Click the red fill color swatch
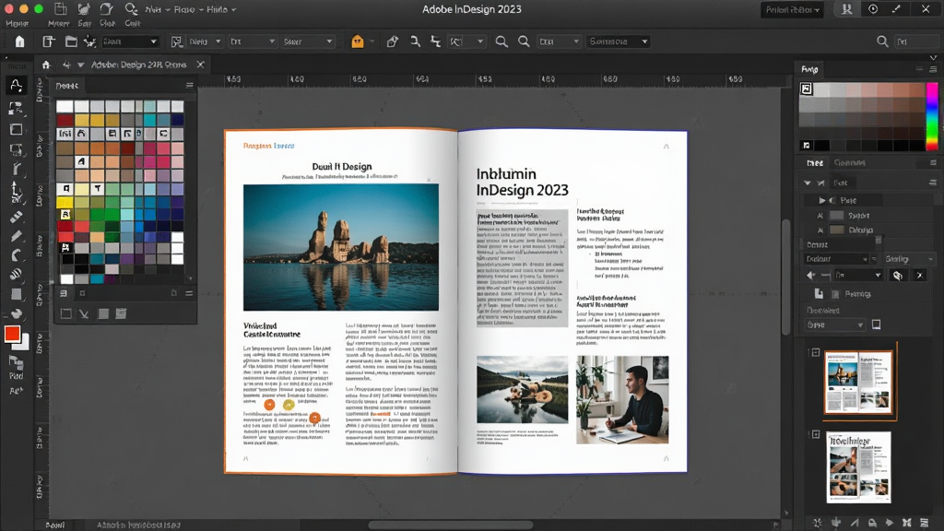The width and height of the screenshot is (944, 531). pos(12,334)
